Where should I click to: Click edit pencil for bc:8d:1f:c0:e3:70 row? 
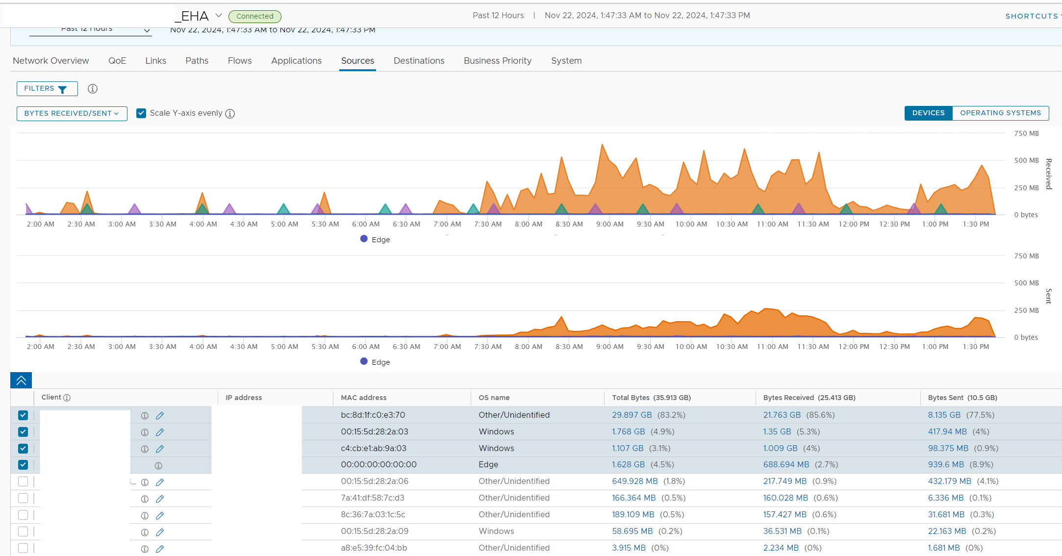160,416
